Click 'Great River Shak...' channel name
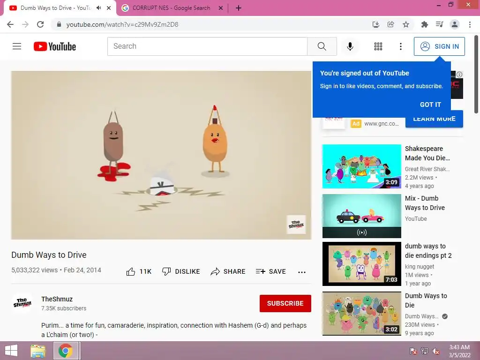 427,169
